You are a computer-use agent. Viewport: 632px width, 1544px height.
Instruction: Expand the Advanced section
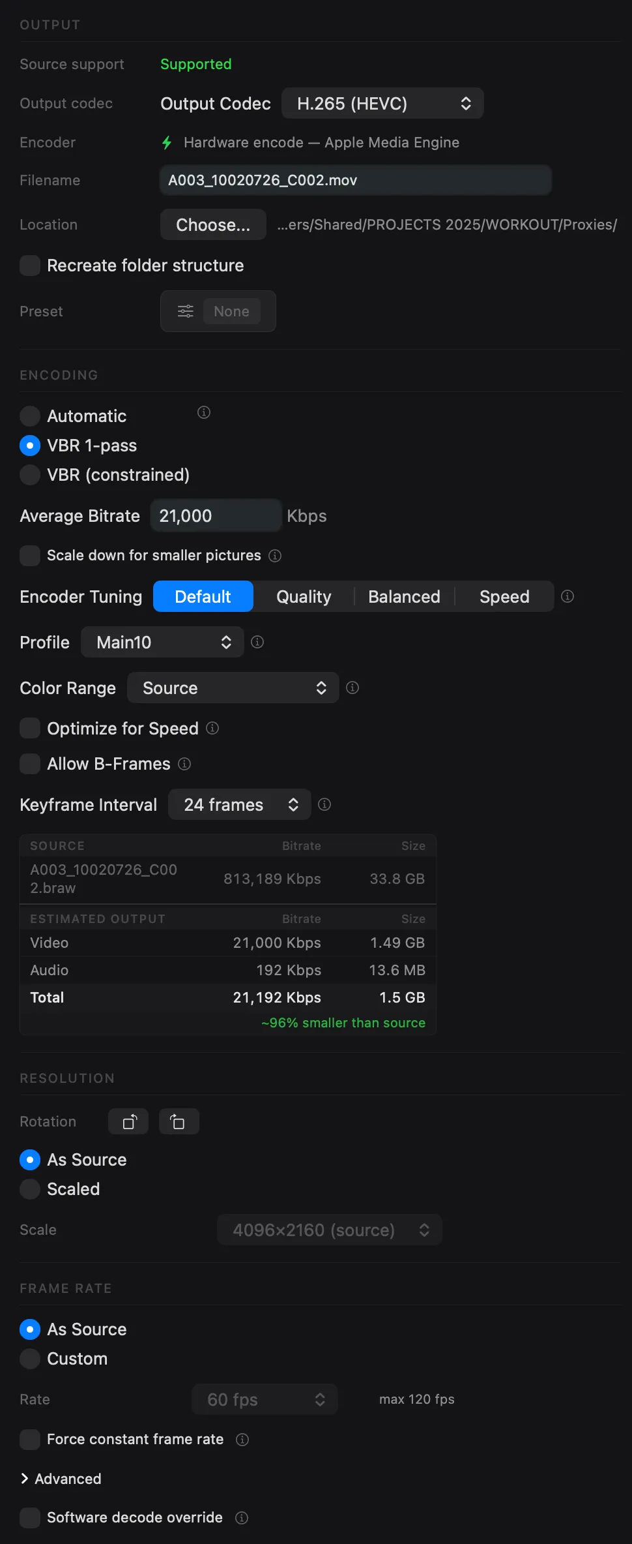pos(61,1479)
